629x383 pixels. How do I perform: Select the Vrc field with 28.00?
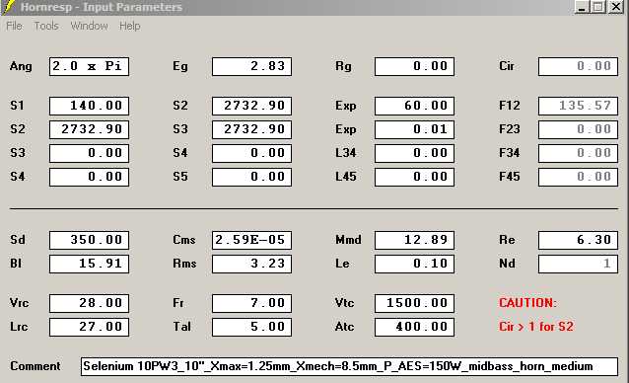click(89, 303)
